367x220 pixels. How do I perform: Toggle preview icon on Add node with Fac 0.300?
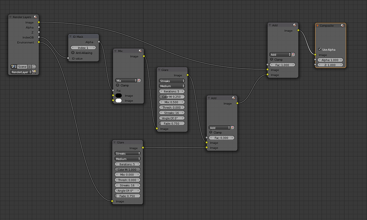(234, 98)
